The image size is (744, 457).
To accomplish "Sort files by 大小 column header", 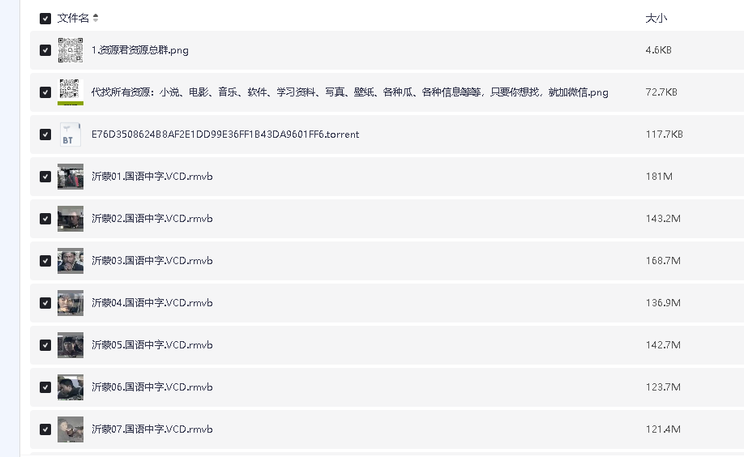I will 656,19.
